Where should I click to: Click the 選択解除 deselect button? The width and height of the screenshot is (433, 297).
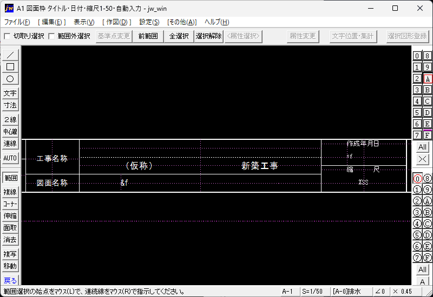click(209, 36)
